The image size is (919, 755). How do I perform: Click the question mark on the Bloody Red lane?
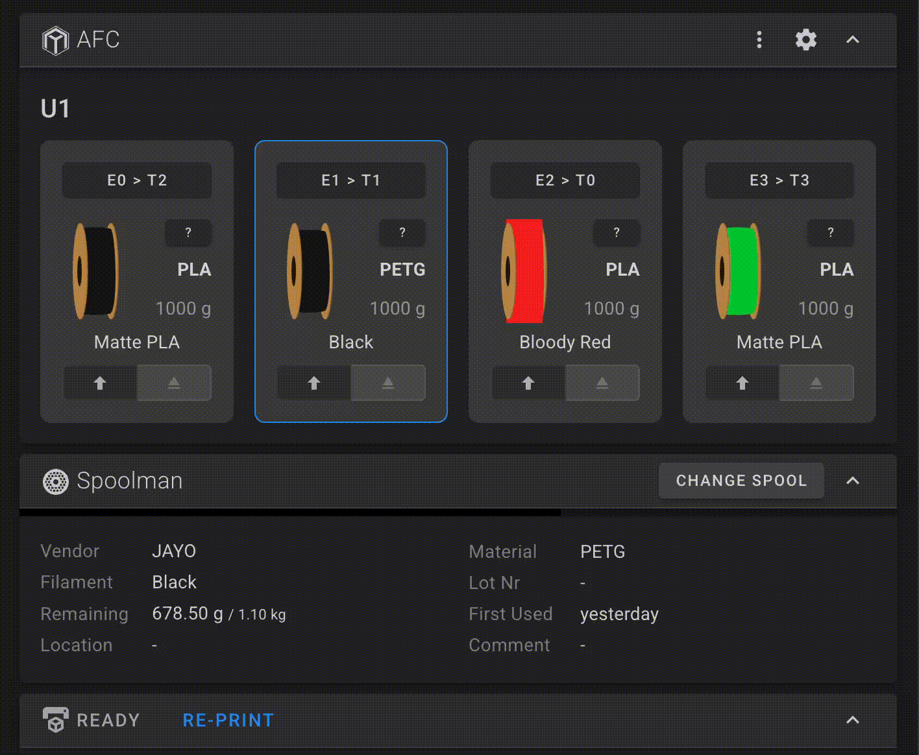point(617,233)
